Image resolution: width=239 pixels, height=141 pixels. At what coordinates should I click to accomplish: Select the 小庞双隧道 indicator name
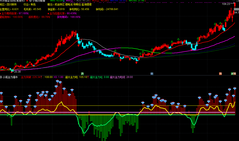tap(39, 1)
